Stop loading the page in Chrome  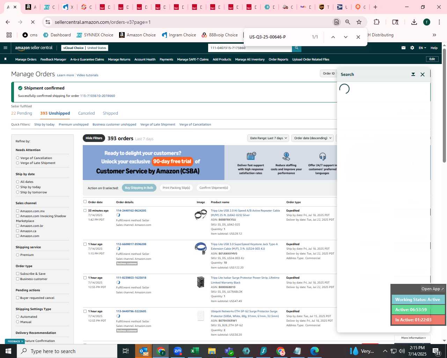click(32, 22)
